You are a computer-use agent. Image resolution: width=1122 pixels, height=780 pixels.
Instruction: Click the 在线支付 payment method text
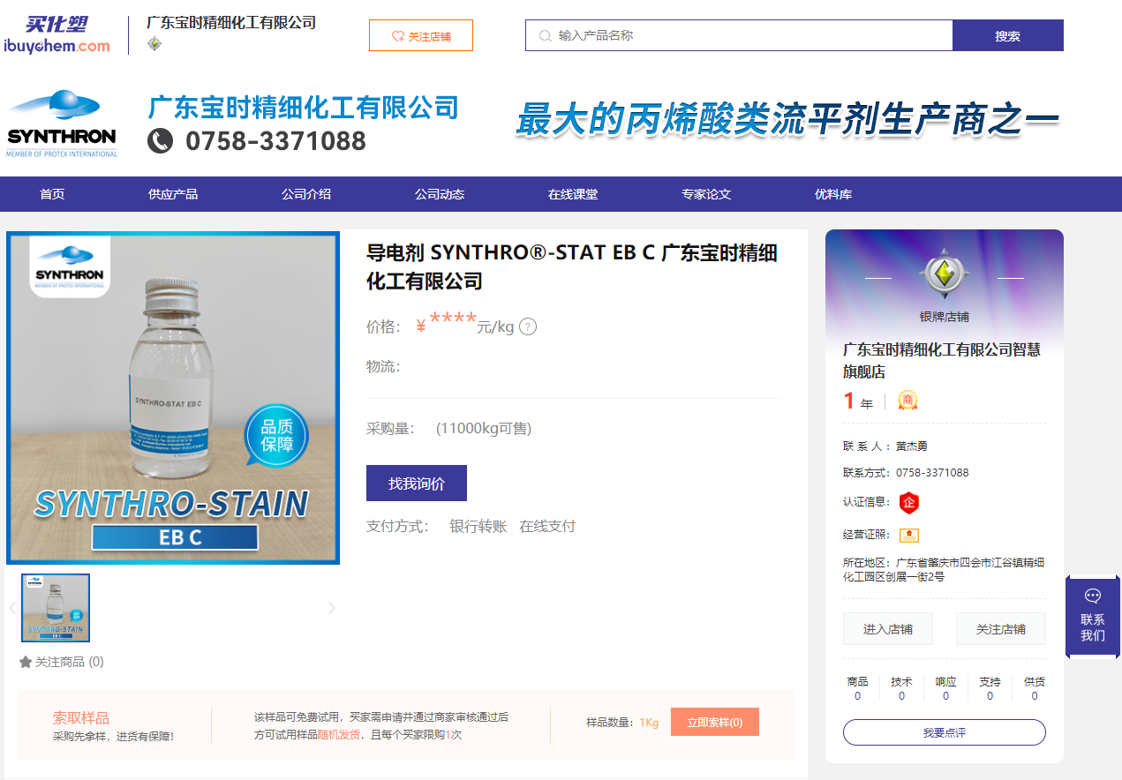tap(547, 527)
